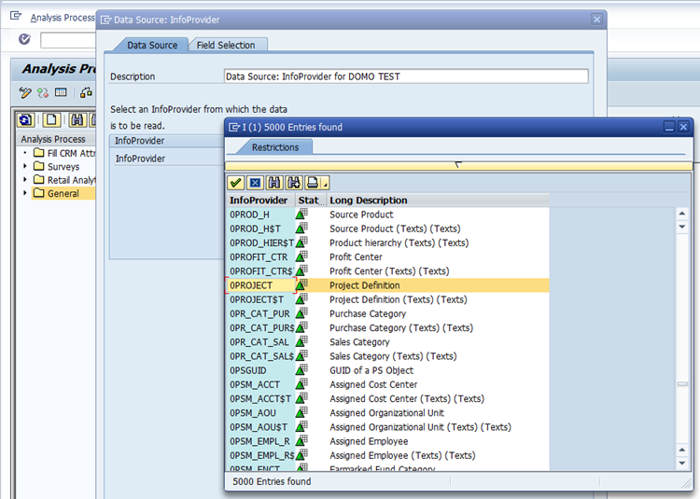
Task: Select the 0PROD_H$T entry
Action: point(255,229)
